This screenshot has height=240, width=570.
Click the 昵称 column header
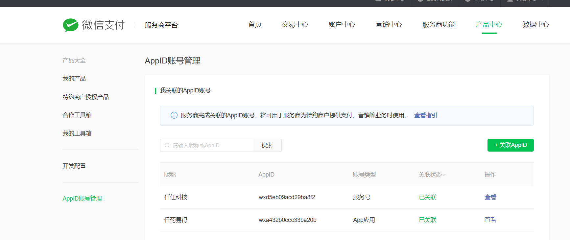(x=170, y=175)
